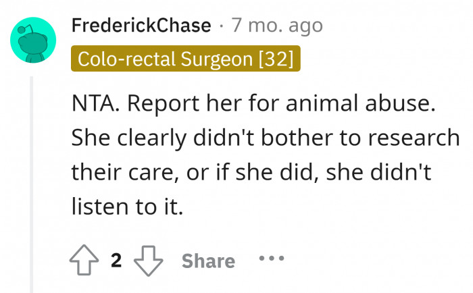Open the FrederickChase user profile link
473x293 pixels.
[141, 26]
